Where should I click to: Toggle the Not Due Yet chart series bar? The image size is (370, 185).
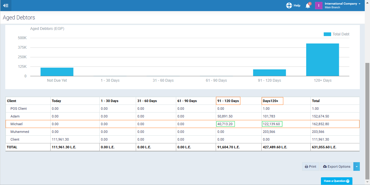[57, 71]
